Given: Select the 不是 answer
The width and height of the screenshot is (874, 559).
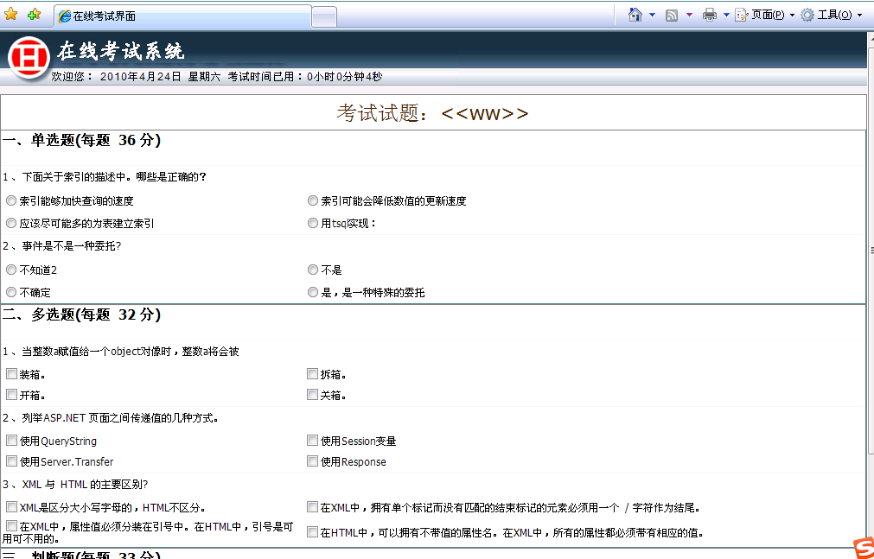Looking at the screenshot, I should [313, 270].
